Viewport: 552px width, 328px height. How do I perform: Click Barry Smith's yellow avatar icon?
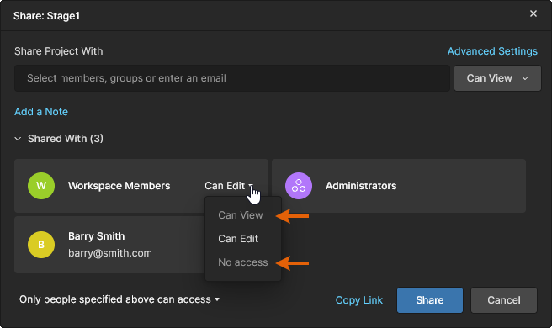[x=41, y=245]
